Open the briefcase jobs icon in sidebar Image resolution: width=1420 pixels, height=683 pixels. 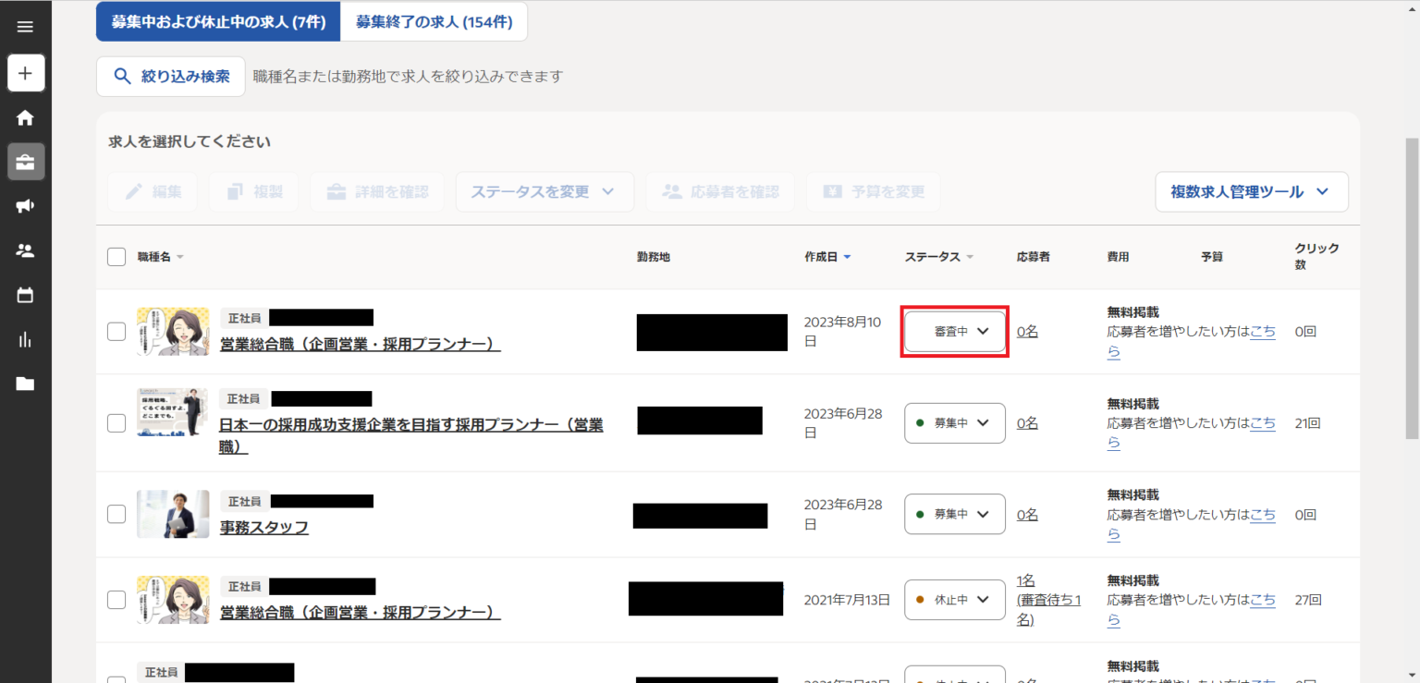26,162
